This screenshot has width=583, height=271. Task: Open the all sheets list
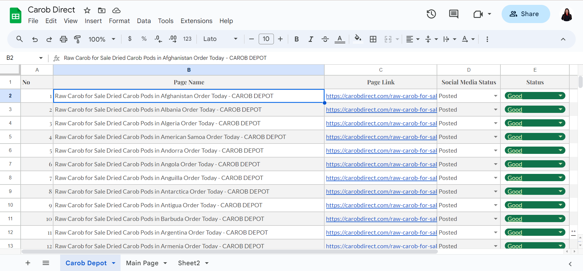[46, 263]
